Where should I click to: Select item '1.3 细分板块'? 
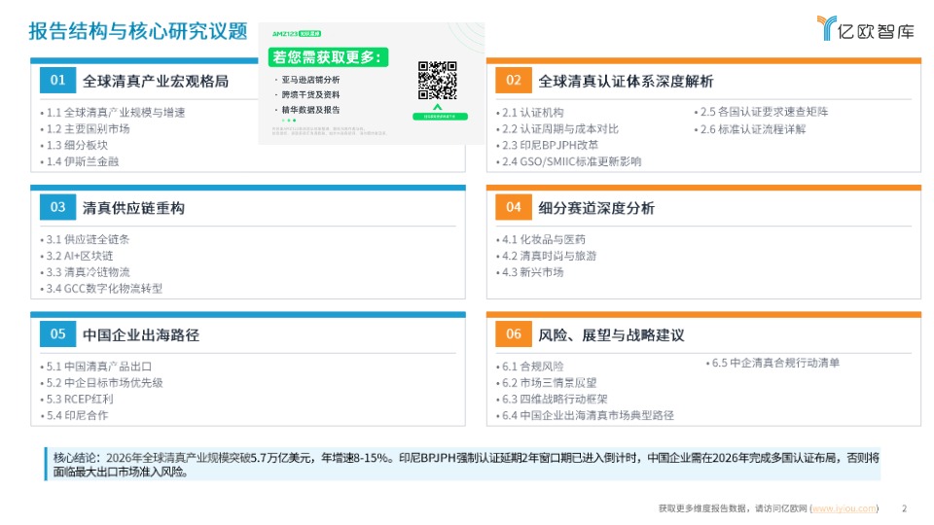click(x=77, y=145)
